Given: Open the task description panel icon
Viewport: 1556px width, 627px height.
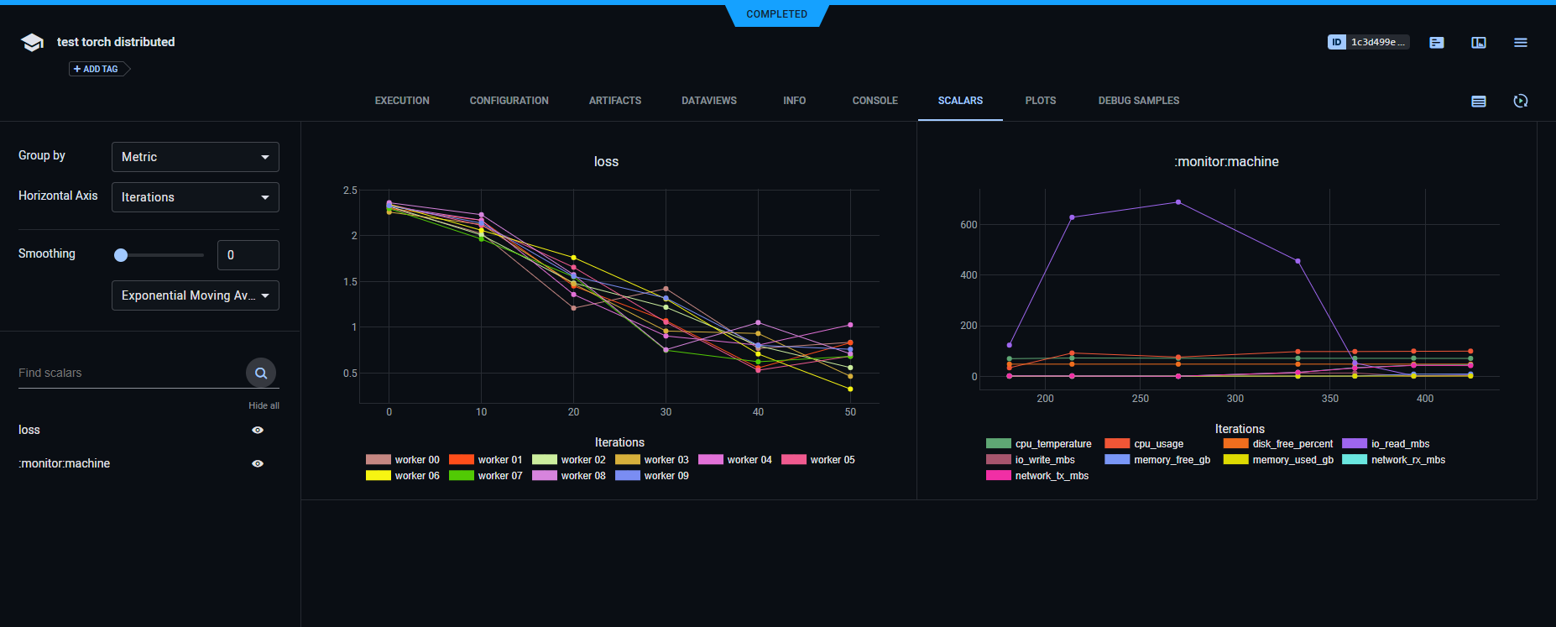Looking at the screenshot, I should click(1436, 42).
